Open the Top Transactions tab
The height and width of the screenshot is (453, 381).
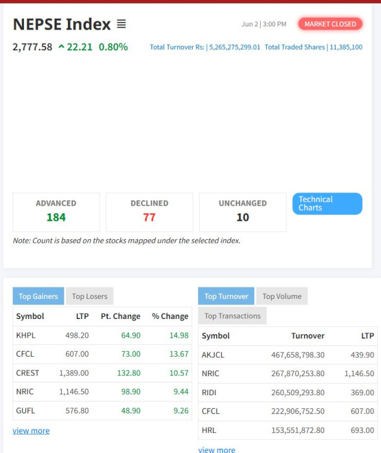click(x=232, y=316)
